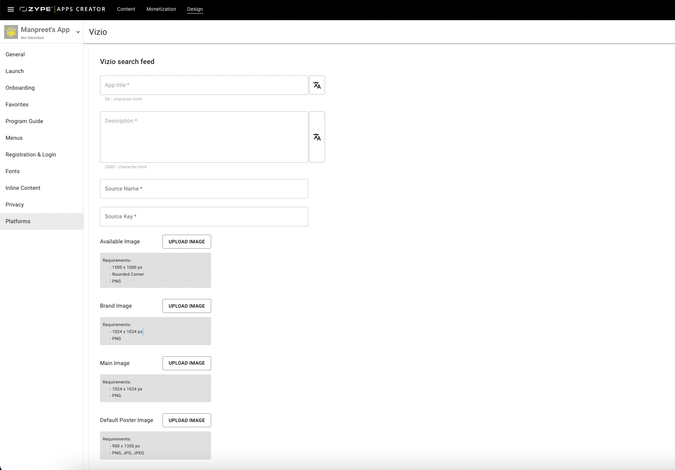Open the Launch section
The image size is (675, 470).
(x=42, y=71)
